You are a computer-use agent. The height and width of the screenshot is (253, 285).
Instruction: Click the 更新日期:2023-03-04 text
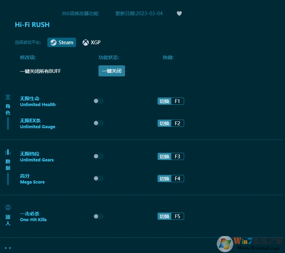point(139,13)
